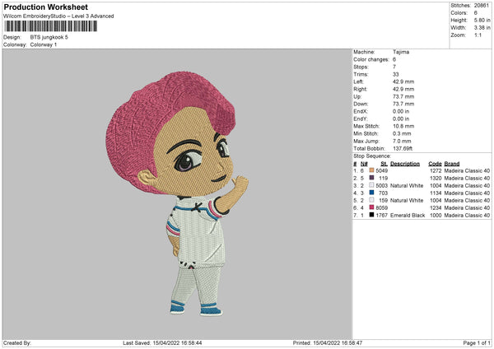
Task: Click the purple 119 thread color swatch
Action: coord(371,178)
